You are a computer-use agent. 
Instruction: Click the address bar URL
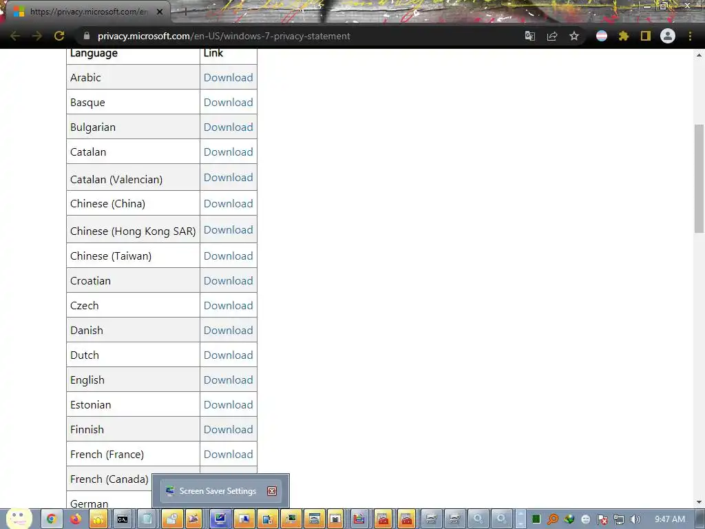(224, 36)
